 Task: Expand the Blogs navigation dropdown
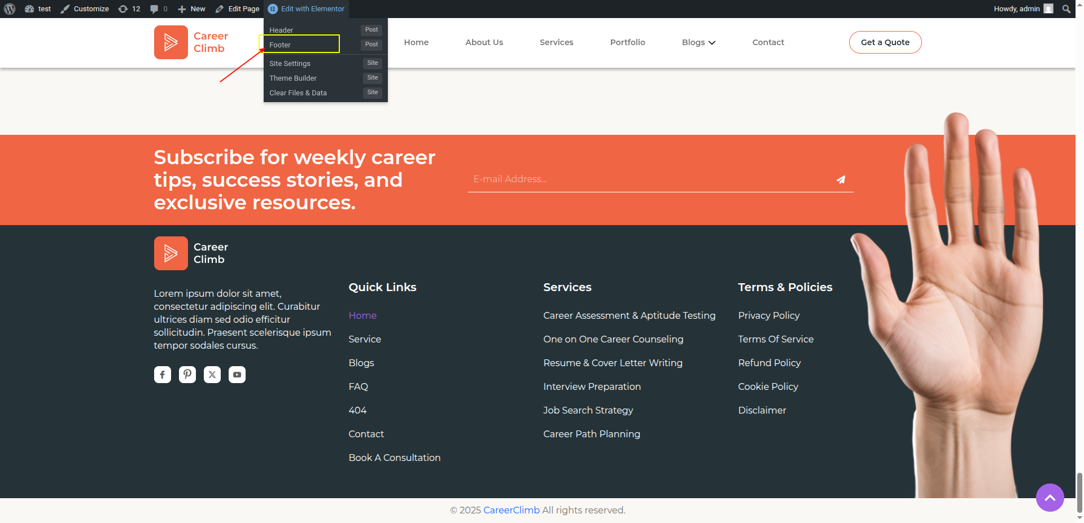[x=698, y=42]
